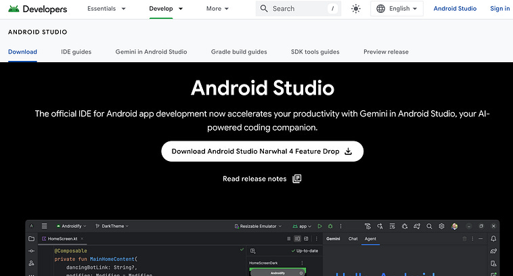Click the green Run triangle in the IDE preview
Image resolution: width=513 pixels, height=276 pixels.
(x=319, y=226)
